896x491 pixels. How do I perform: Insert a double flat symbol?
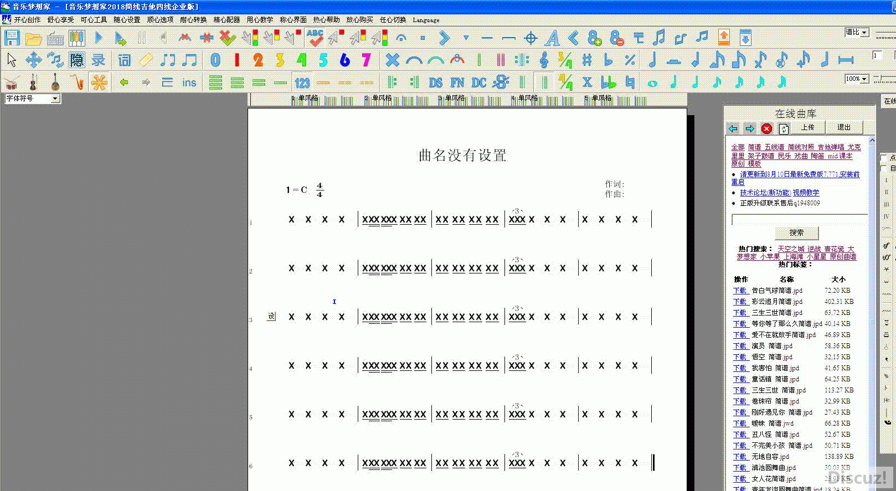click(609, 82)
